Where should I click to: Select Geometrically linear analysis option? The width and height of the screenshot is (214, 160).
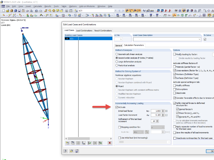point(117,54)
